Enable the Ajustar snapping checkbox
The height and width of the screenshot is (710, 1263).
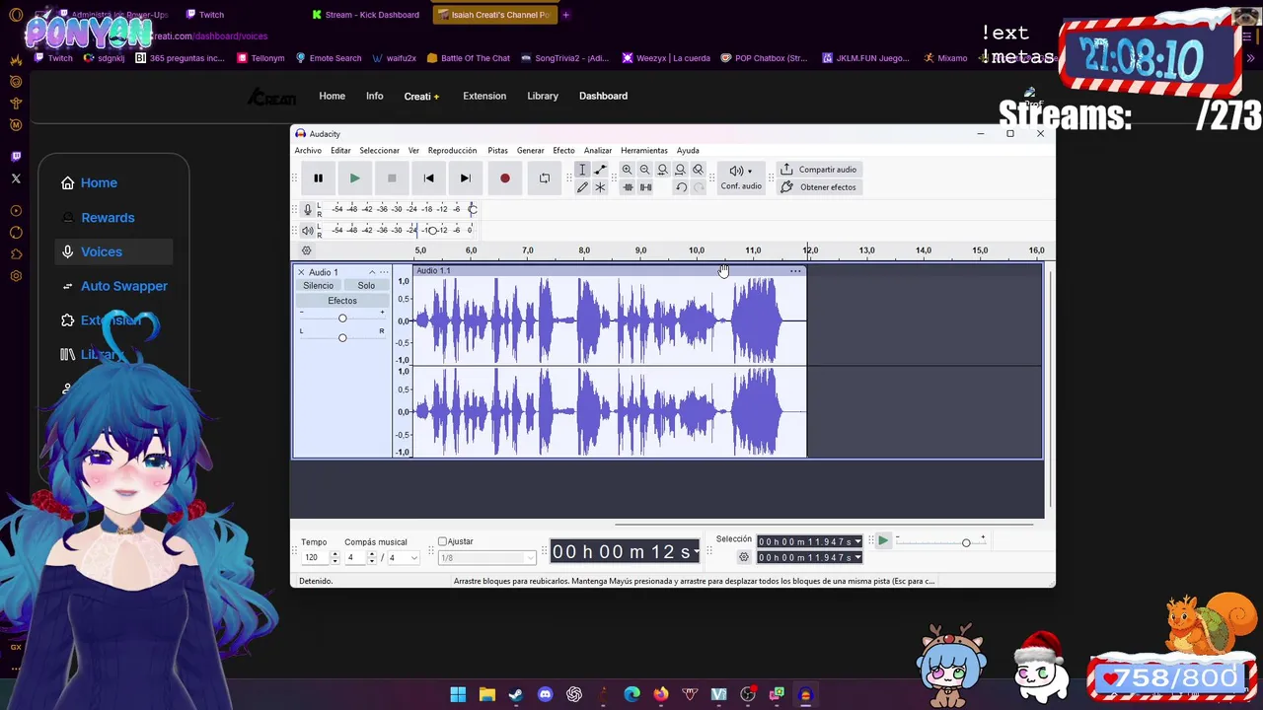(x=443, y=541)
